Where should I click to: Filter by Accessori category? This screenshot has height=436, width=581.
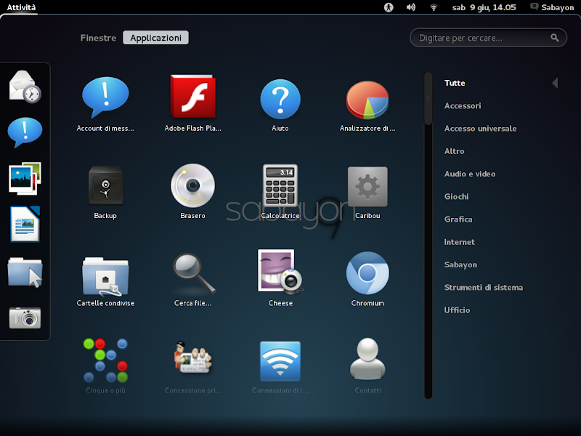point(463,105)
